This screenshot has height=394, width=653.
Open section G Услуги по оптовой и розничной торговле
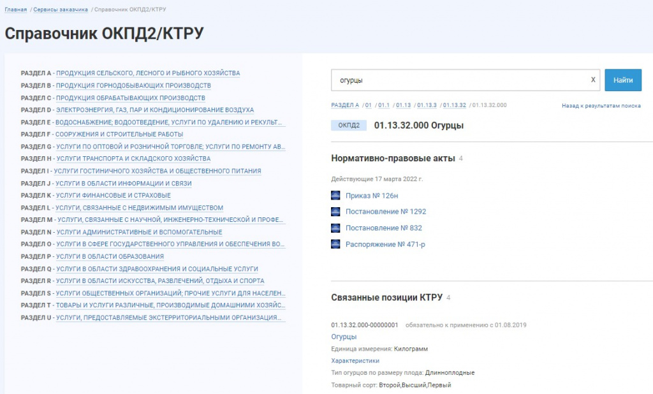click(x=171, y=147)
